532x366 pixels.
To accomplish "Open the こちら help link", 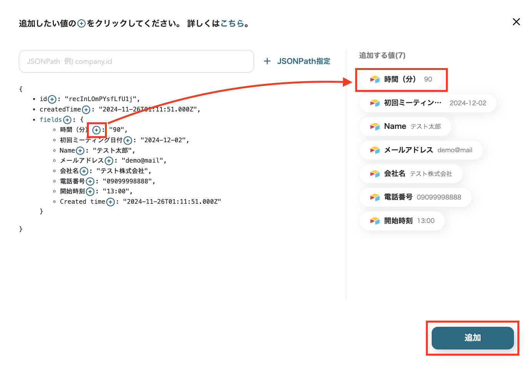I will [x=232, y=23].
